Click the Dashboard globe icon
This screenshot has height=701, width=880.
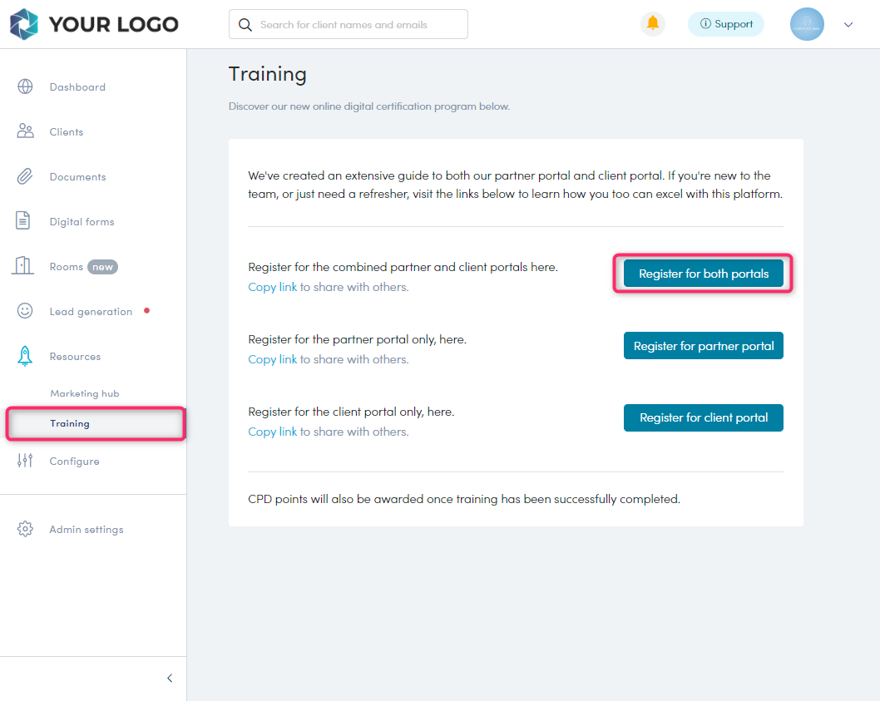point(25,86)
